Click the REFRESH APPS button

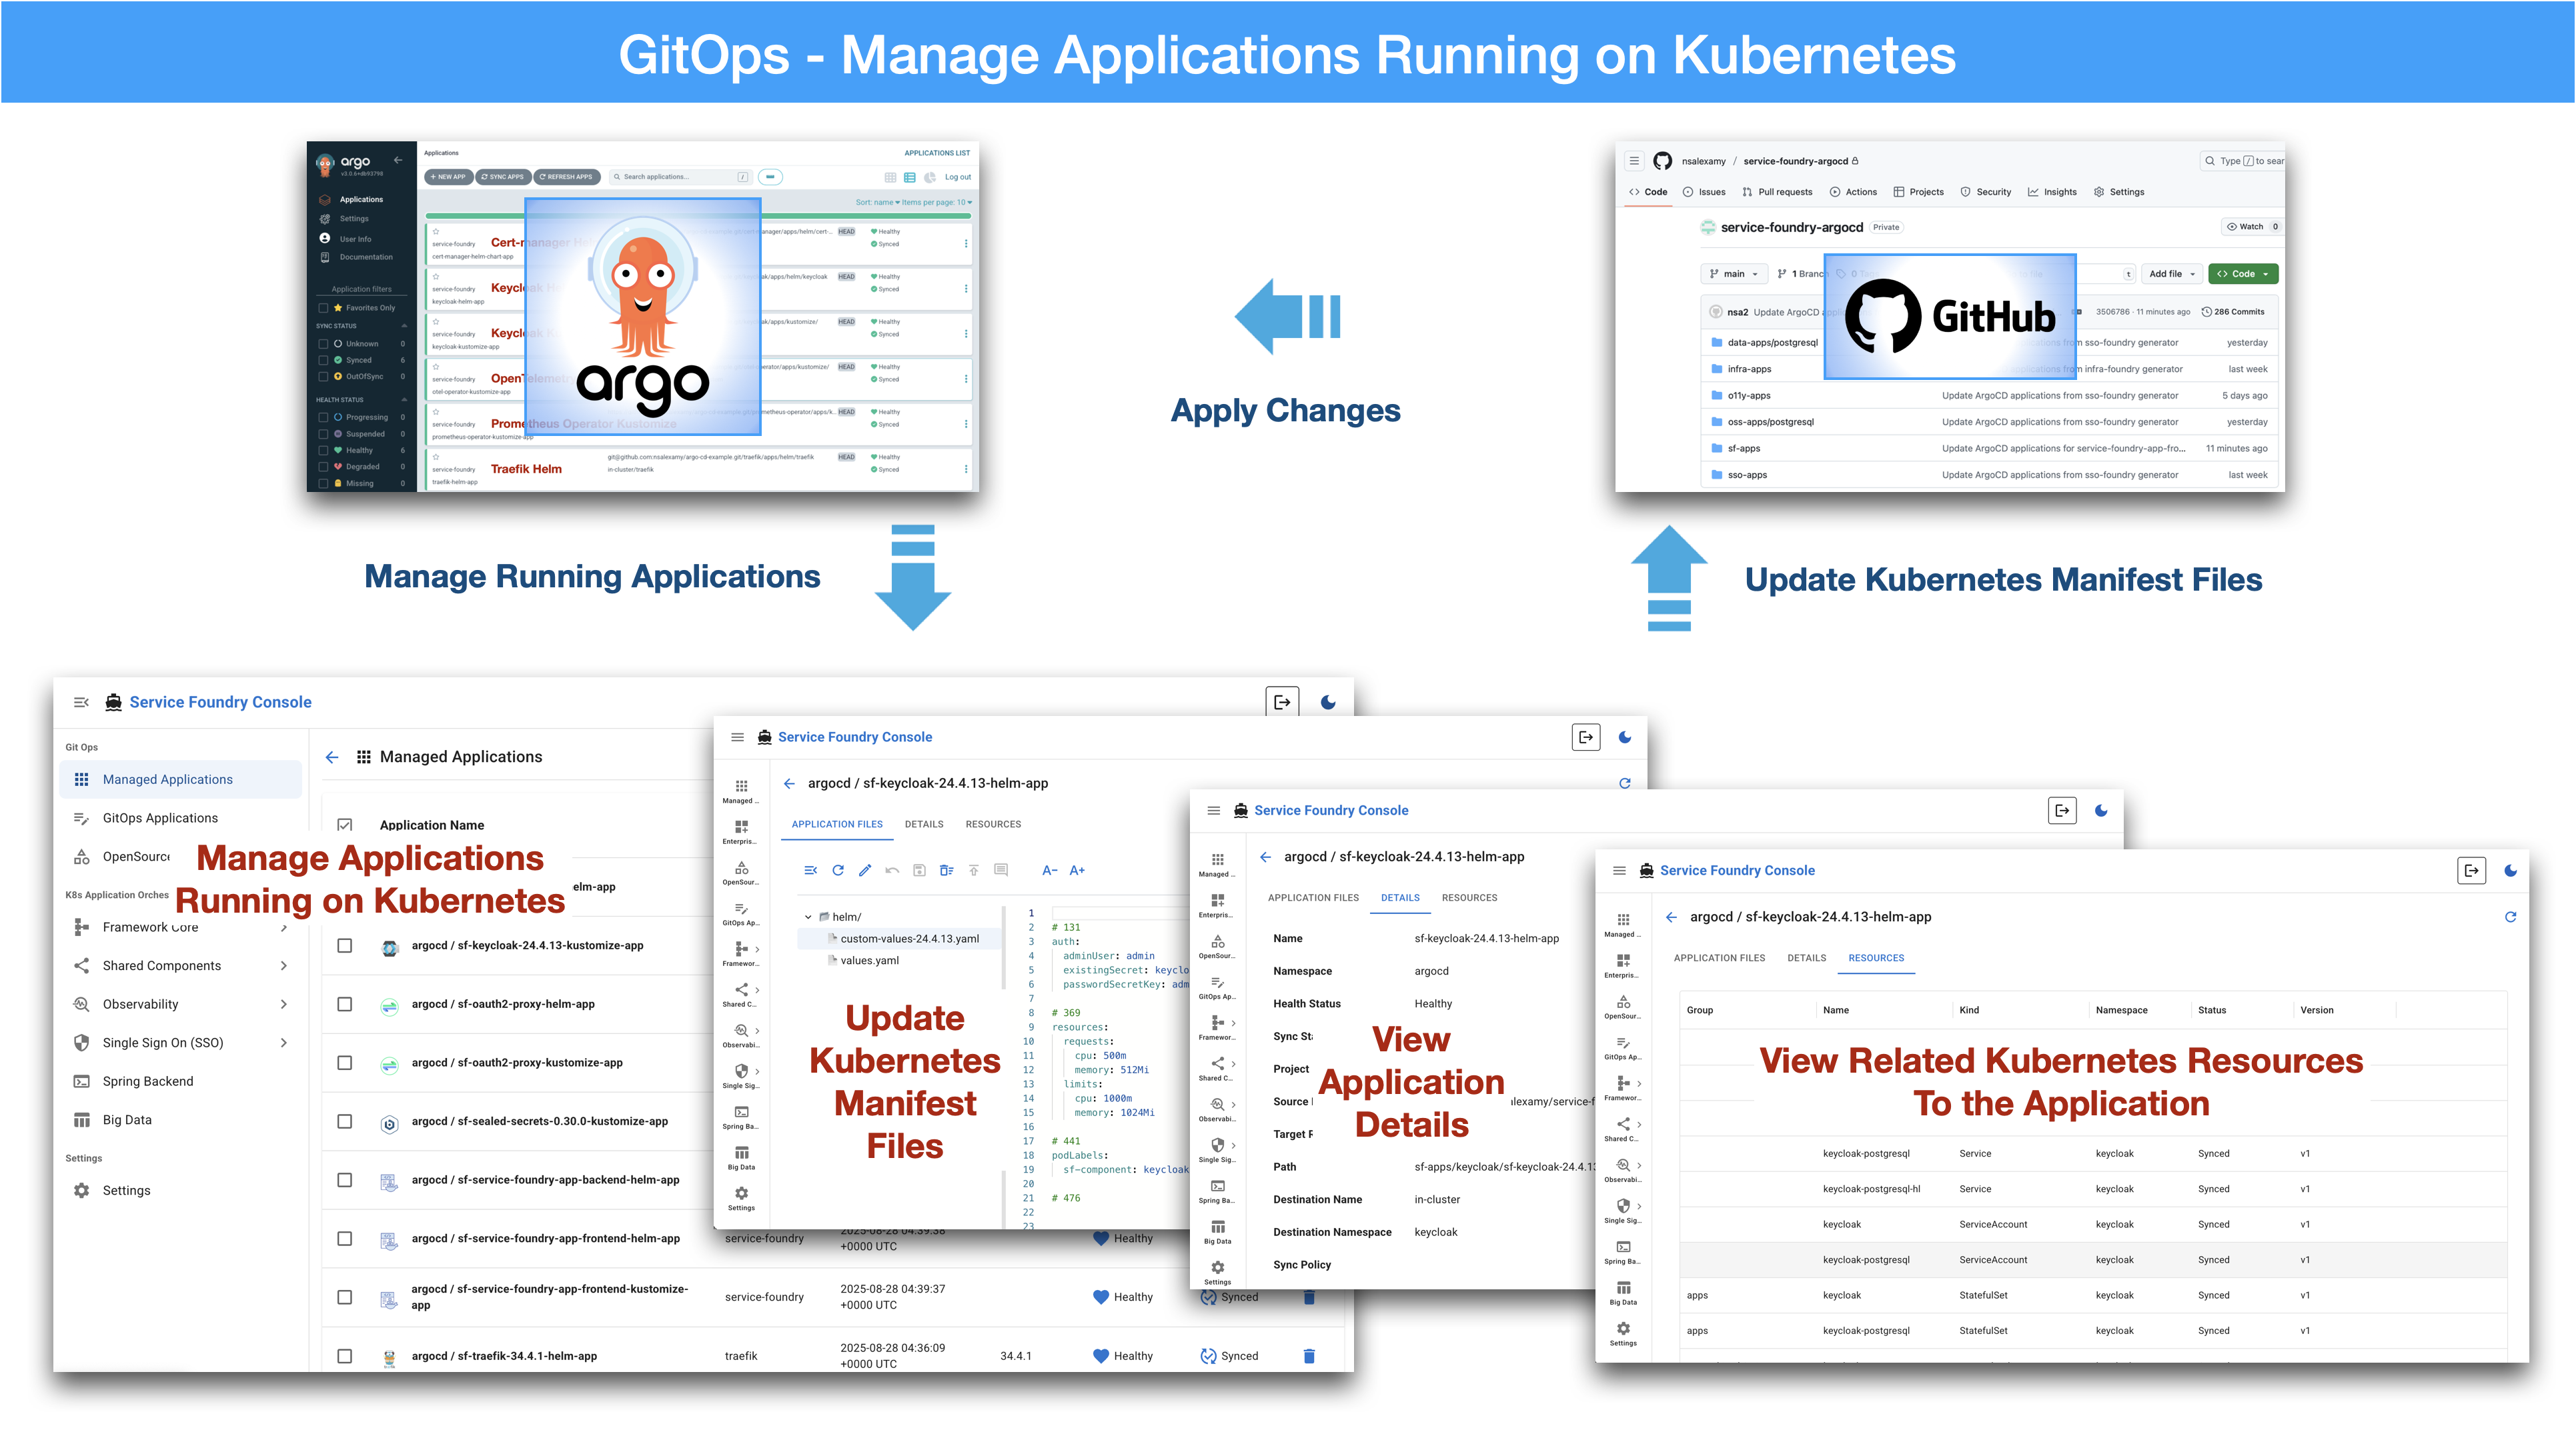pos(566,177)
